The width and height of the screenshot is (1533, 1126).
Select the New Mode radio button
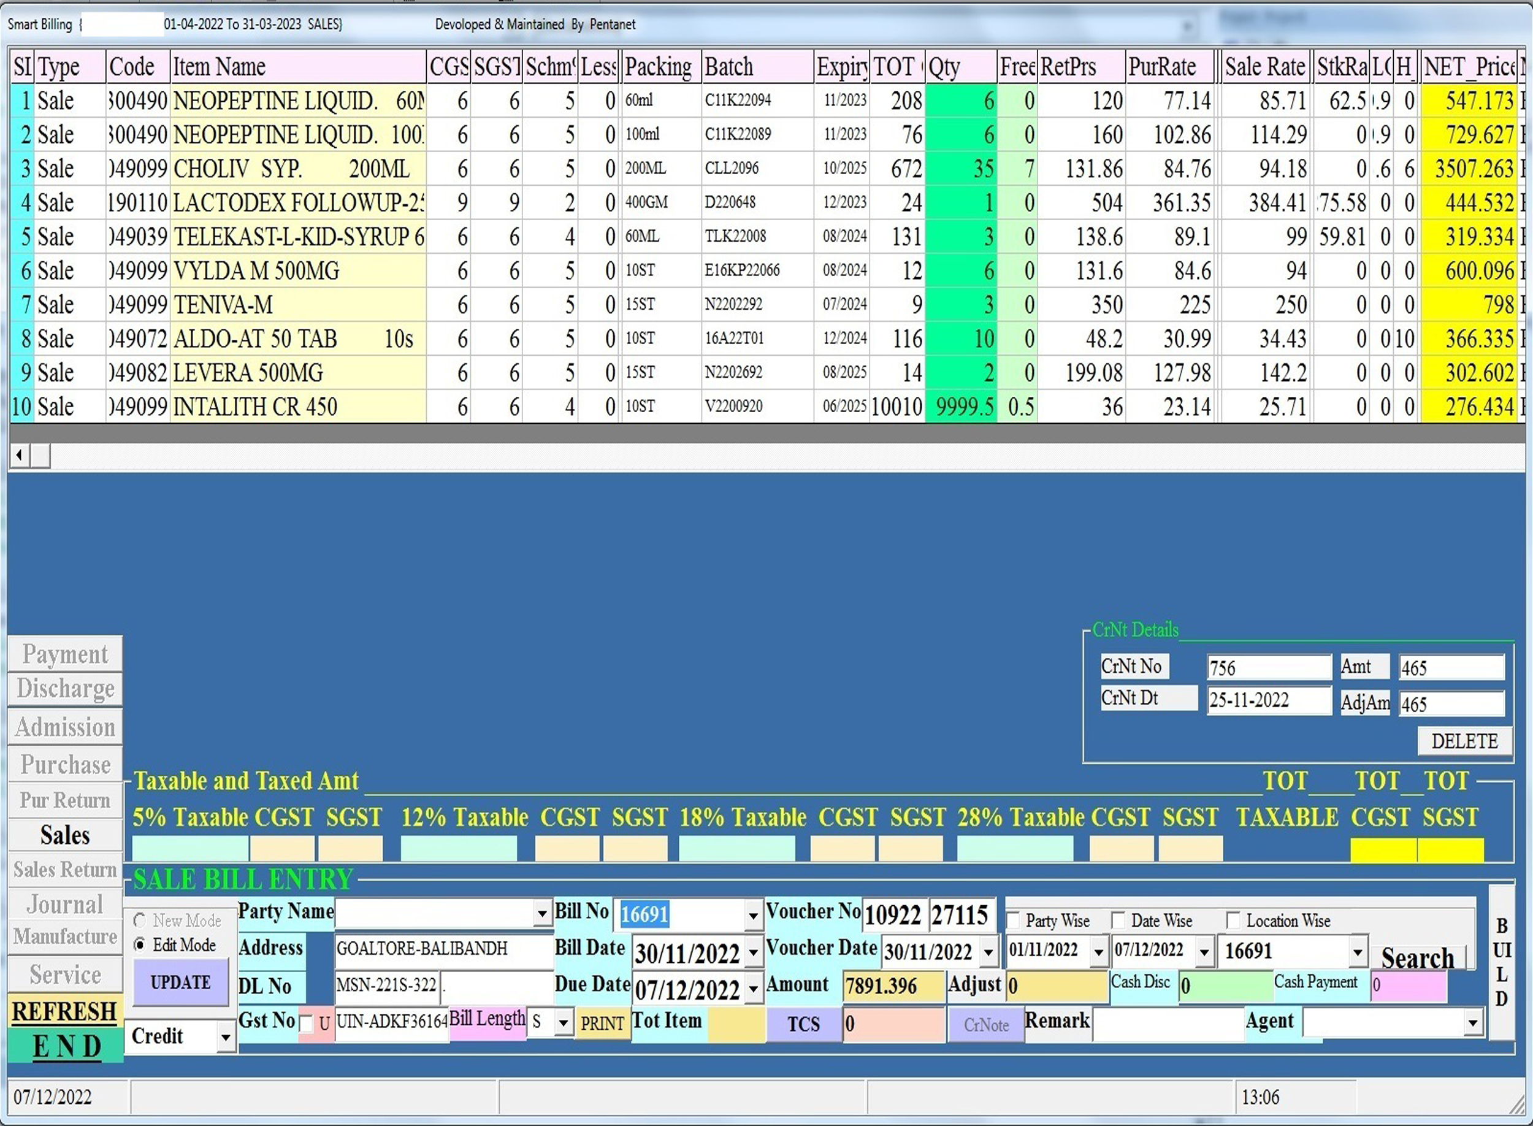click(x=140, y=921)
